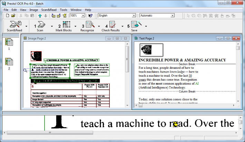Select green text block 4 in Image Page
The image size is (245, 142).
tap(92, 70)
